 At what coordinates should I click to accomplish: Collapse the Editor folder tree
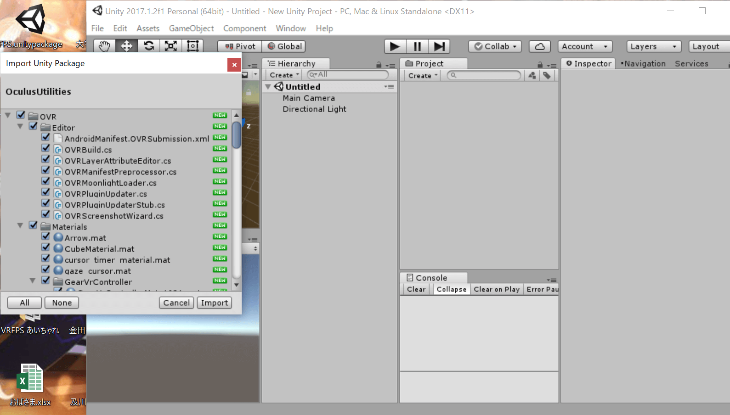coord(20,126)
